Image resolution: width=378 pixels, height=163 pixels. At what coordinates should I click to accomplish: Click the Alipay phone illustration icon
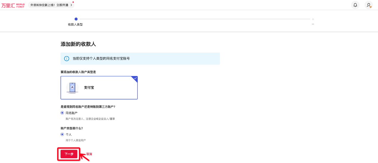(x=72, y=88)
